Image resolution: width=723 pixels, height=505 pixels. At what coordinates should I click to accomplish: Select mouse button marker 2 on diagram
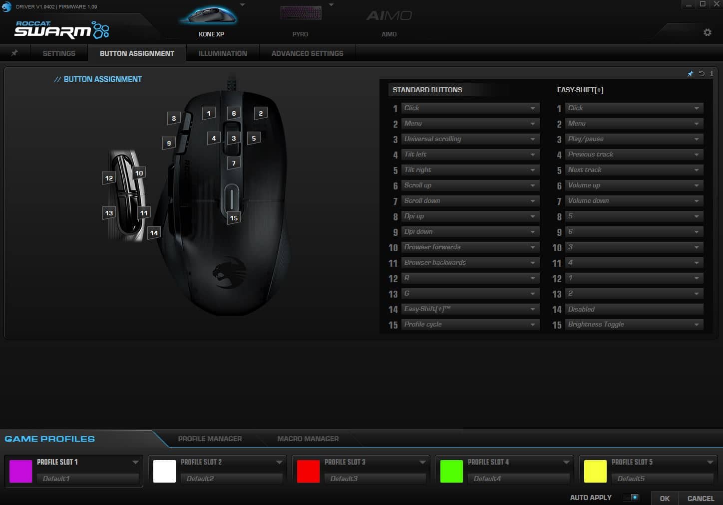coord(261,113)
